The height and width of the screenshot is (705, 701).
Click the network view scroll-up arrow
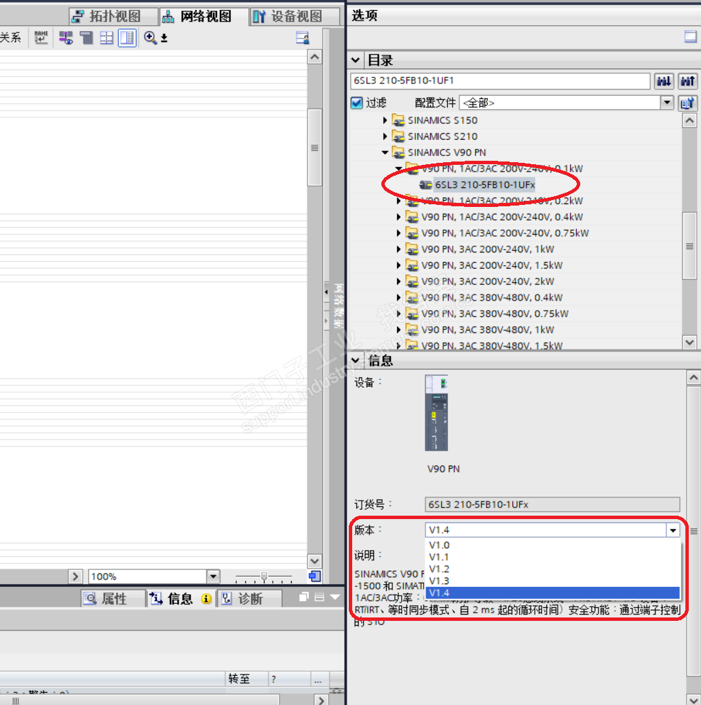click(x=315, y=56)
